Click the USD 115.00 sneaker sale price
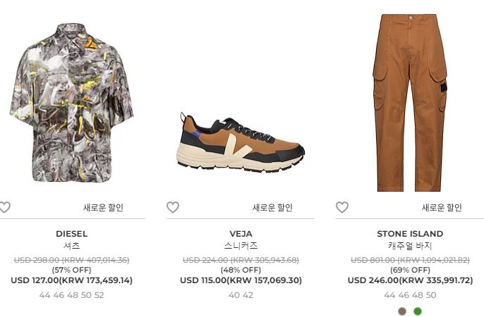Viewport: 484px width, 317px height. coord(203,280)
